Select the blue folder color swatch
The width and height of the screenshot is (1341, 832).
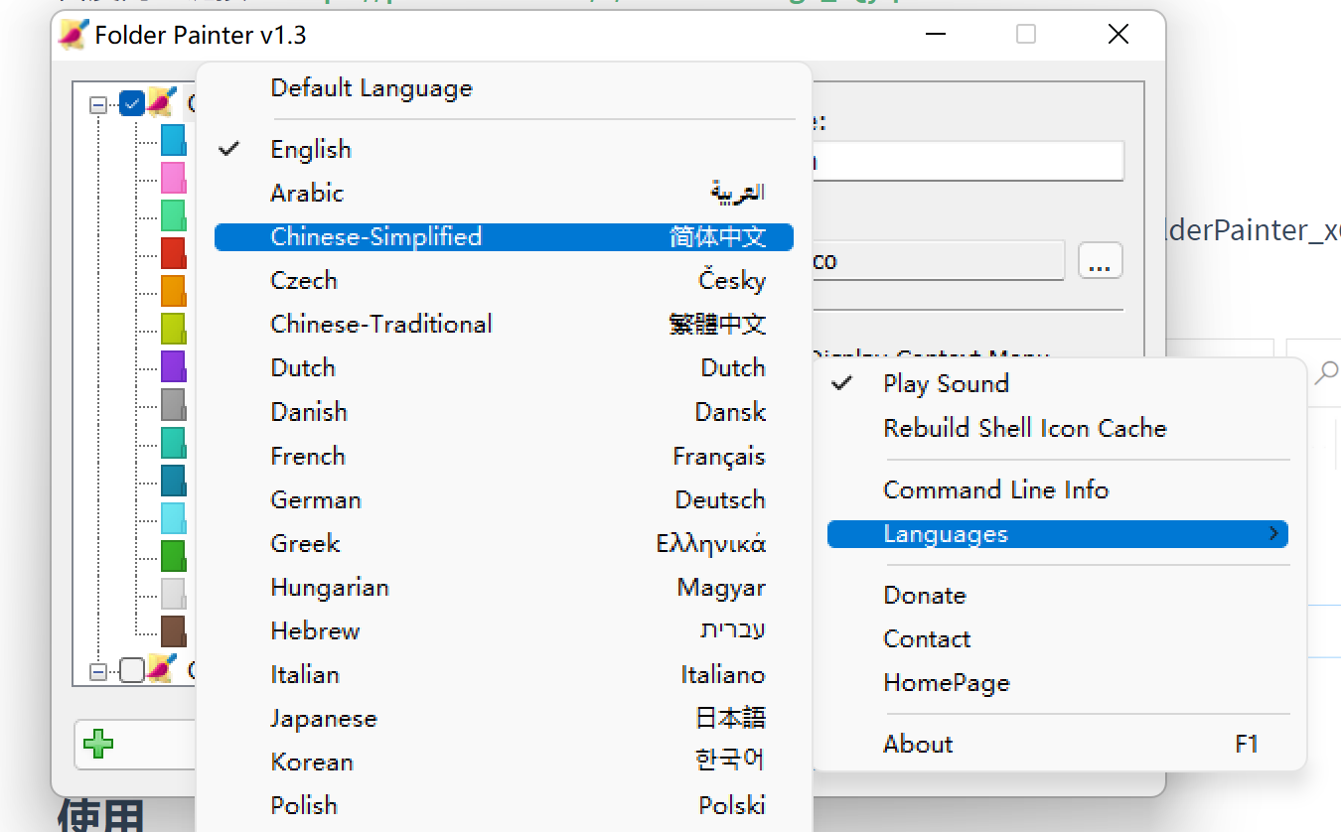pos(173,140)
